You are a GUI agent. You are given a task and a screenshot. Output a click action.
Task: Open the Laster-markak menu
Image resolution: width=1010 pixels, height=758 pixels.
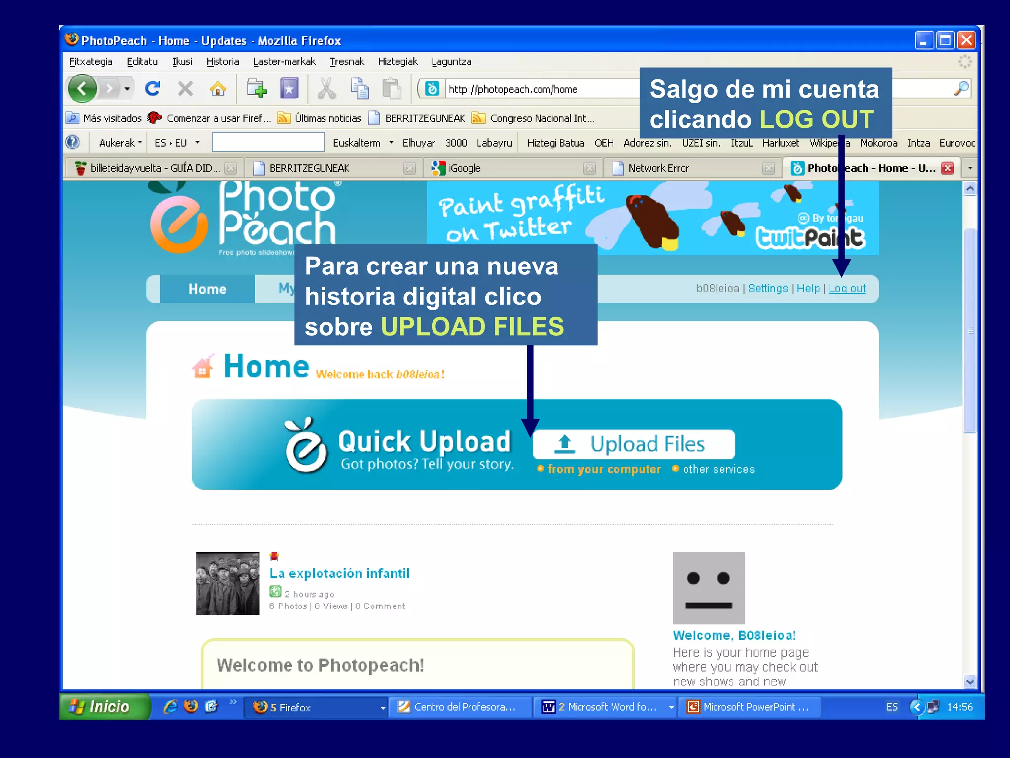285,62
